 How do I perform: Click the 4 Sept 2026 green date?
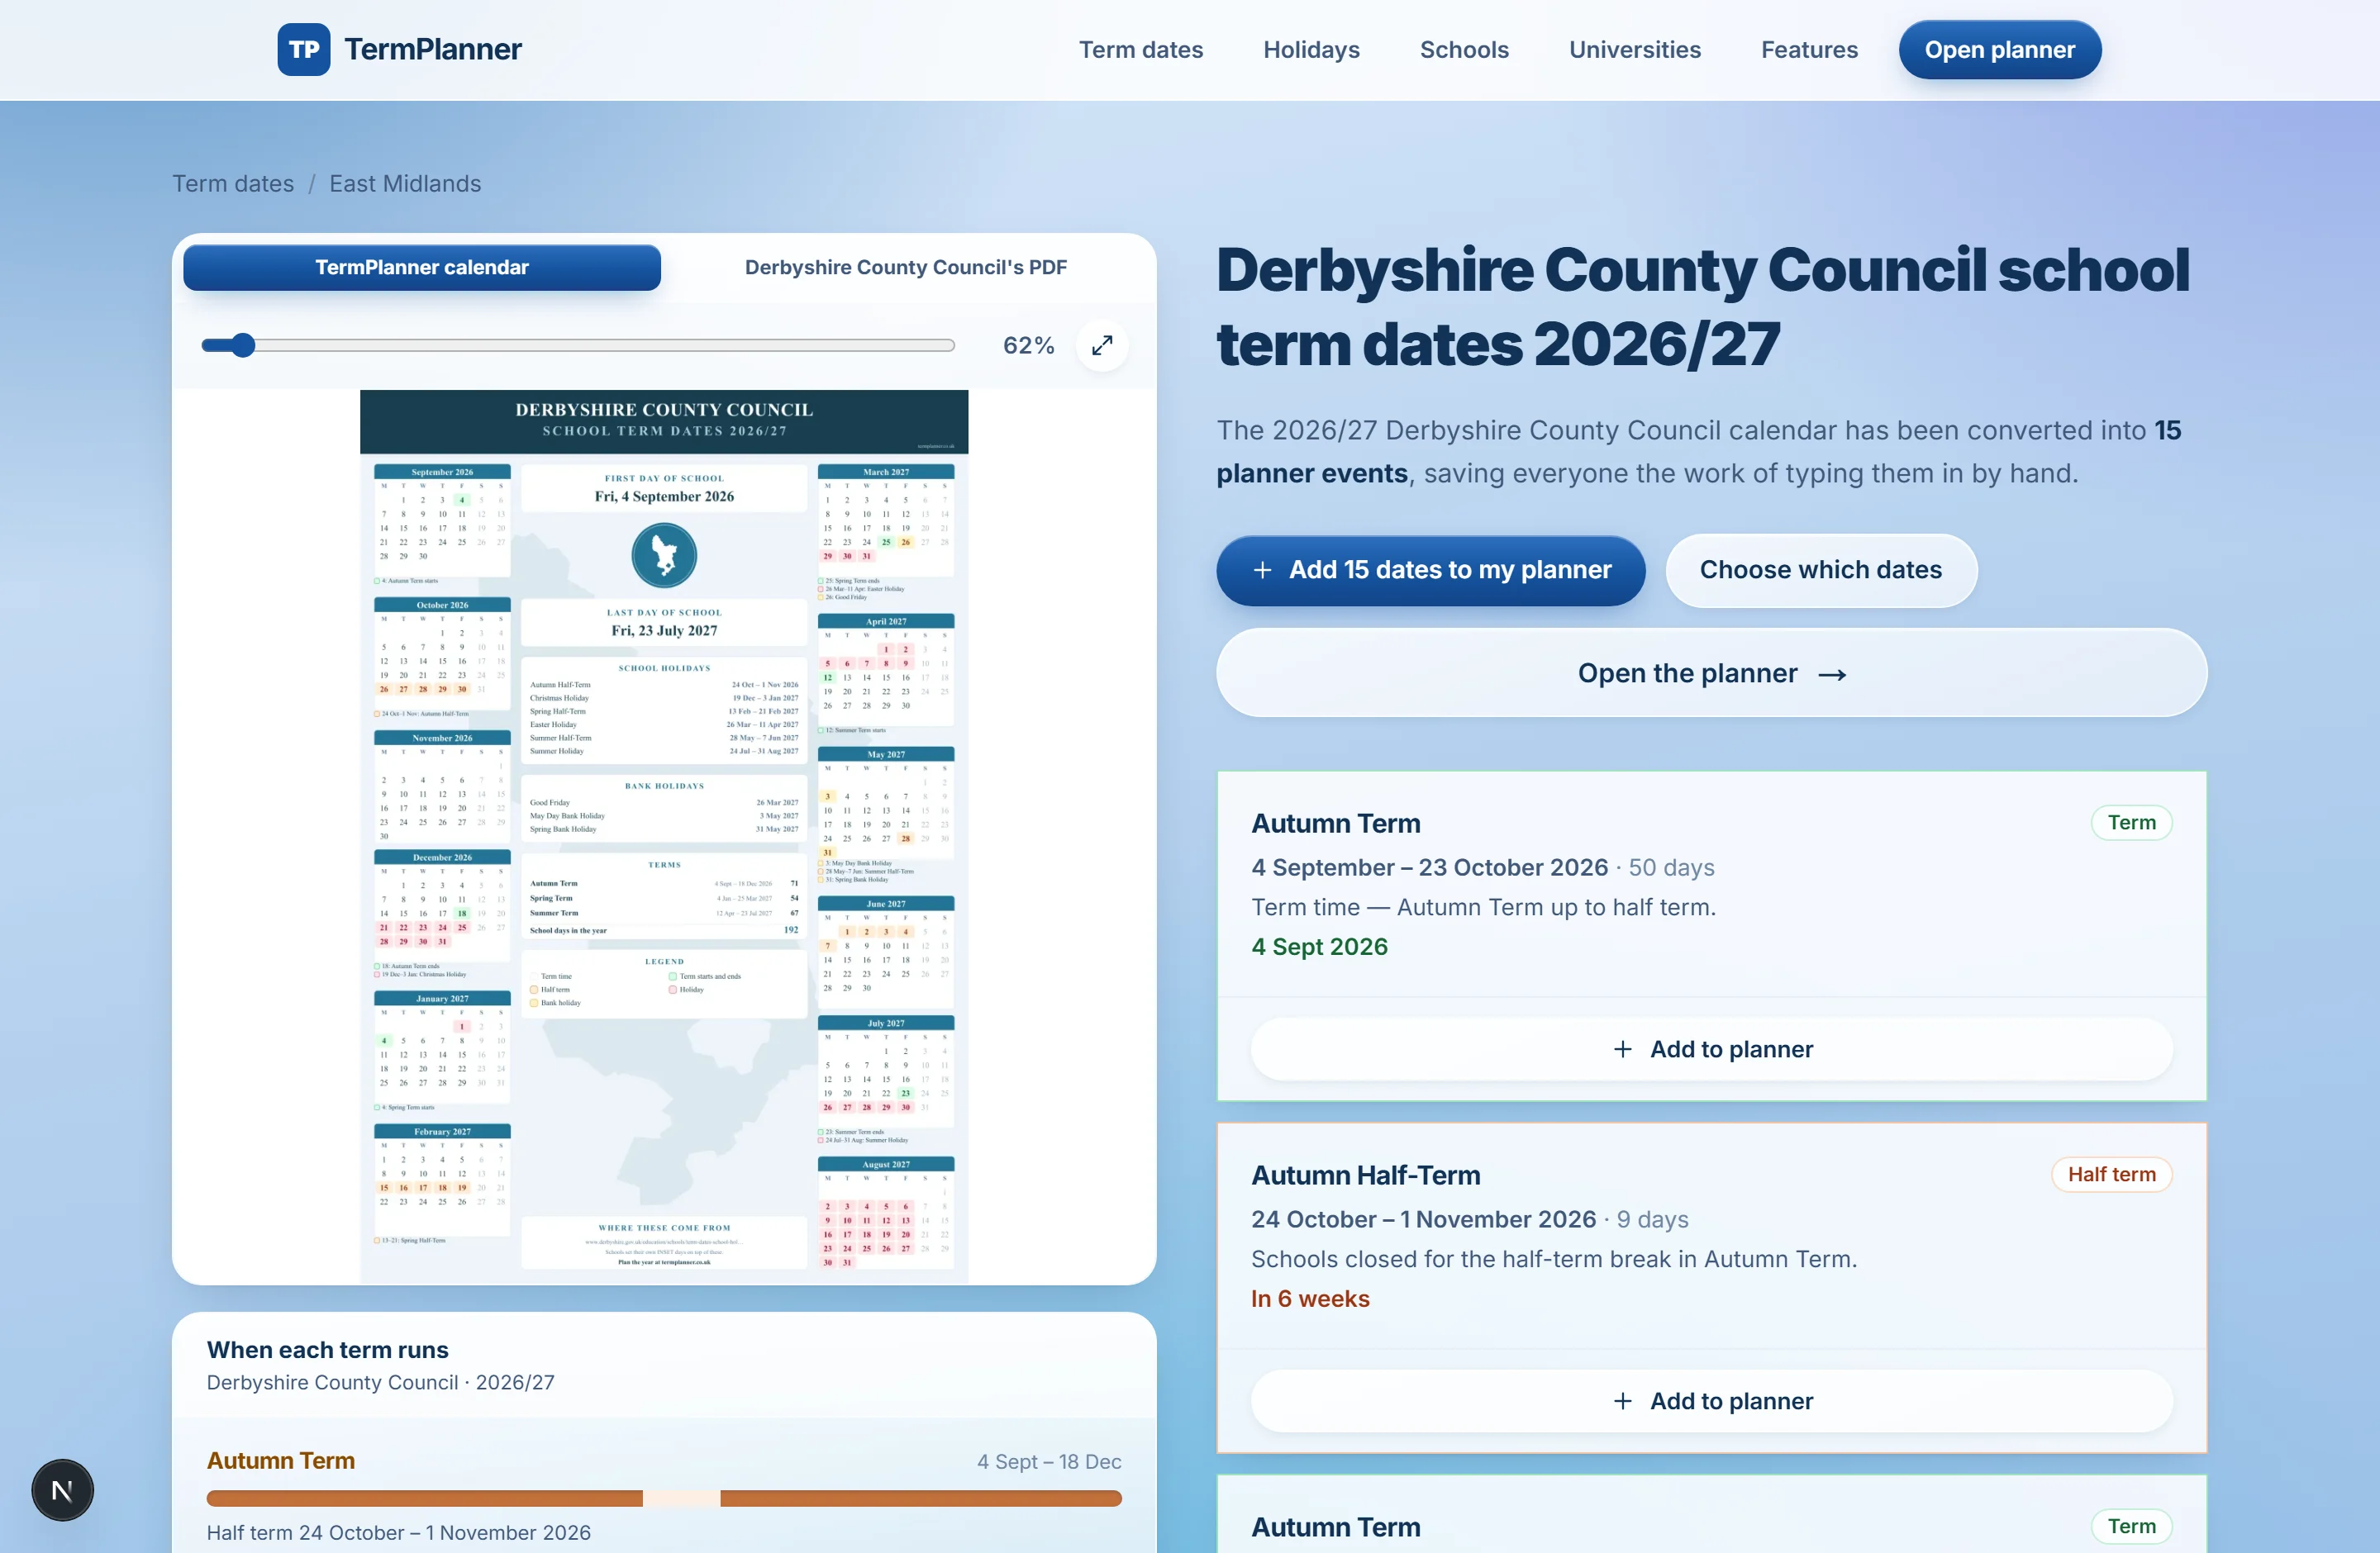pos(1319,947)
